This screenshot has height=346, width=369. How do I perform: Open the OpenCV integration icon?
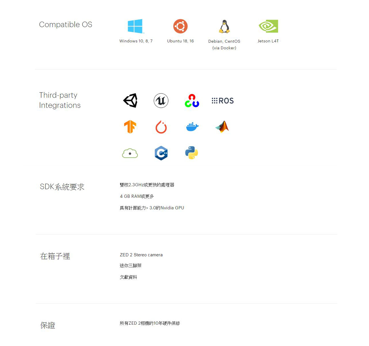point(192,101)
